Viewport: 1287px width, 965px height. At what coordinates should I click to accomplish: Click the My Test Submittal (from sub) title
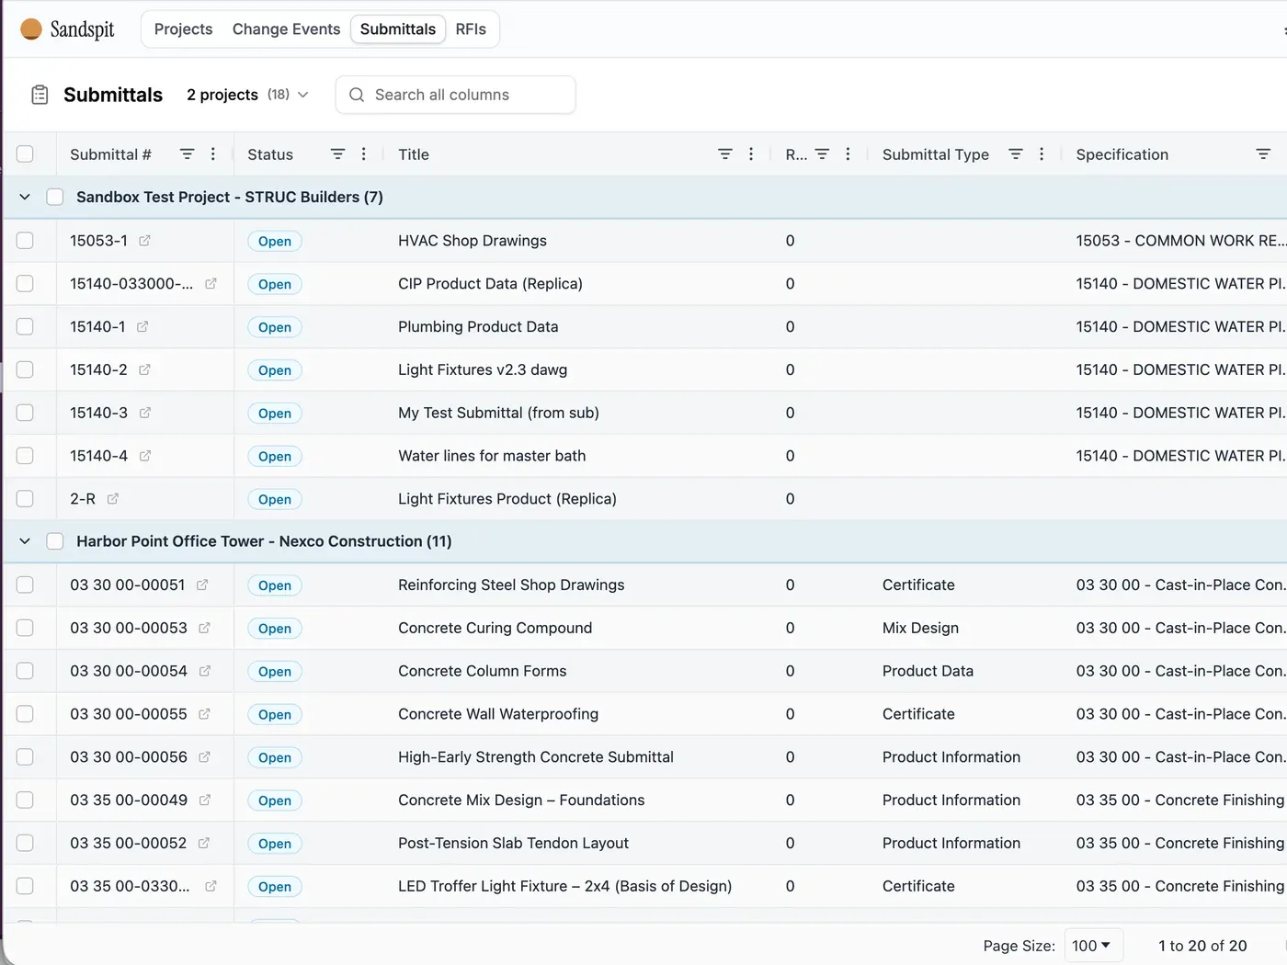498,413
